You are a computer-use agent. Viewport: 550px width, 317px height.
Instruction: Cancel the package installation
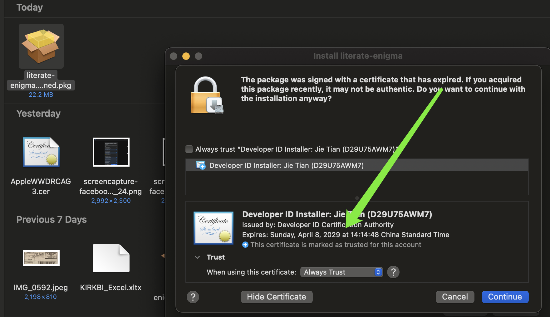(x=454, y=297)
